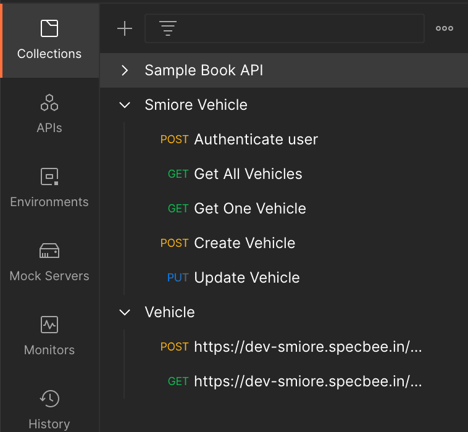
Task: Open the APIs sidebar tab
Action: point(49,114)
